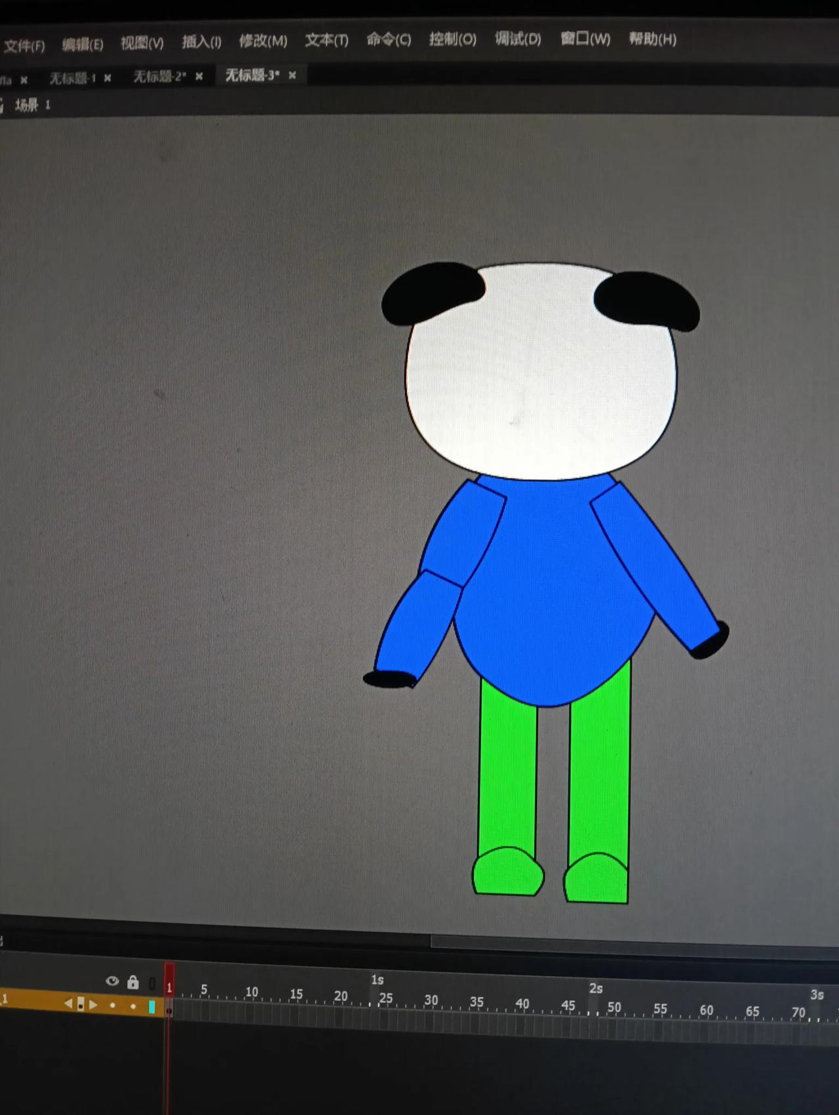This screenshot has height=1115, width=839.
Task: Open the 命令(C) menu
Action: point(389,39)
